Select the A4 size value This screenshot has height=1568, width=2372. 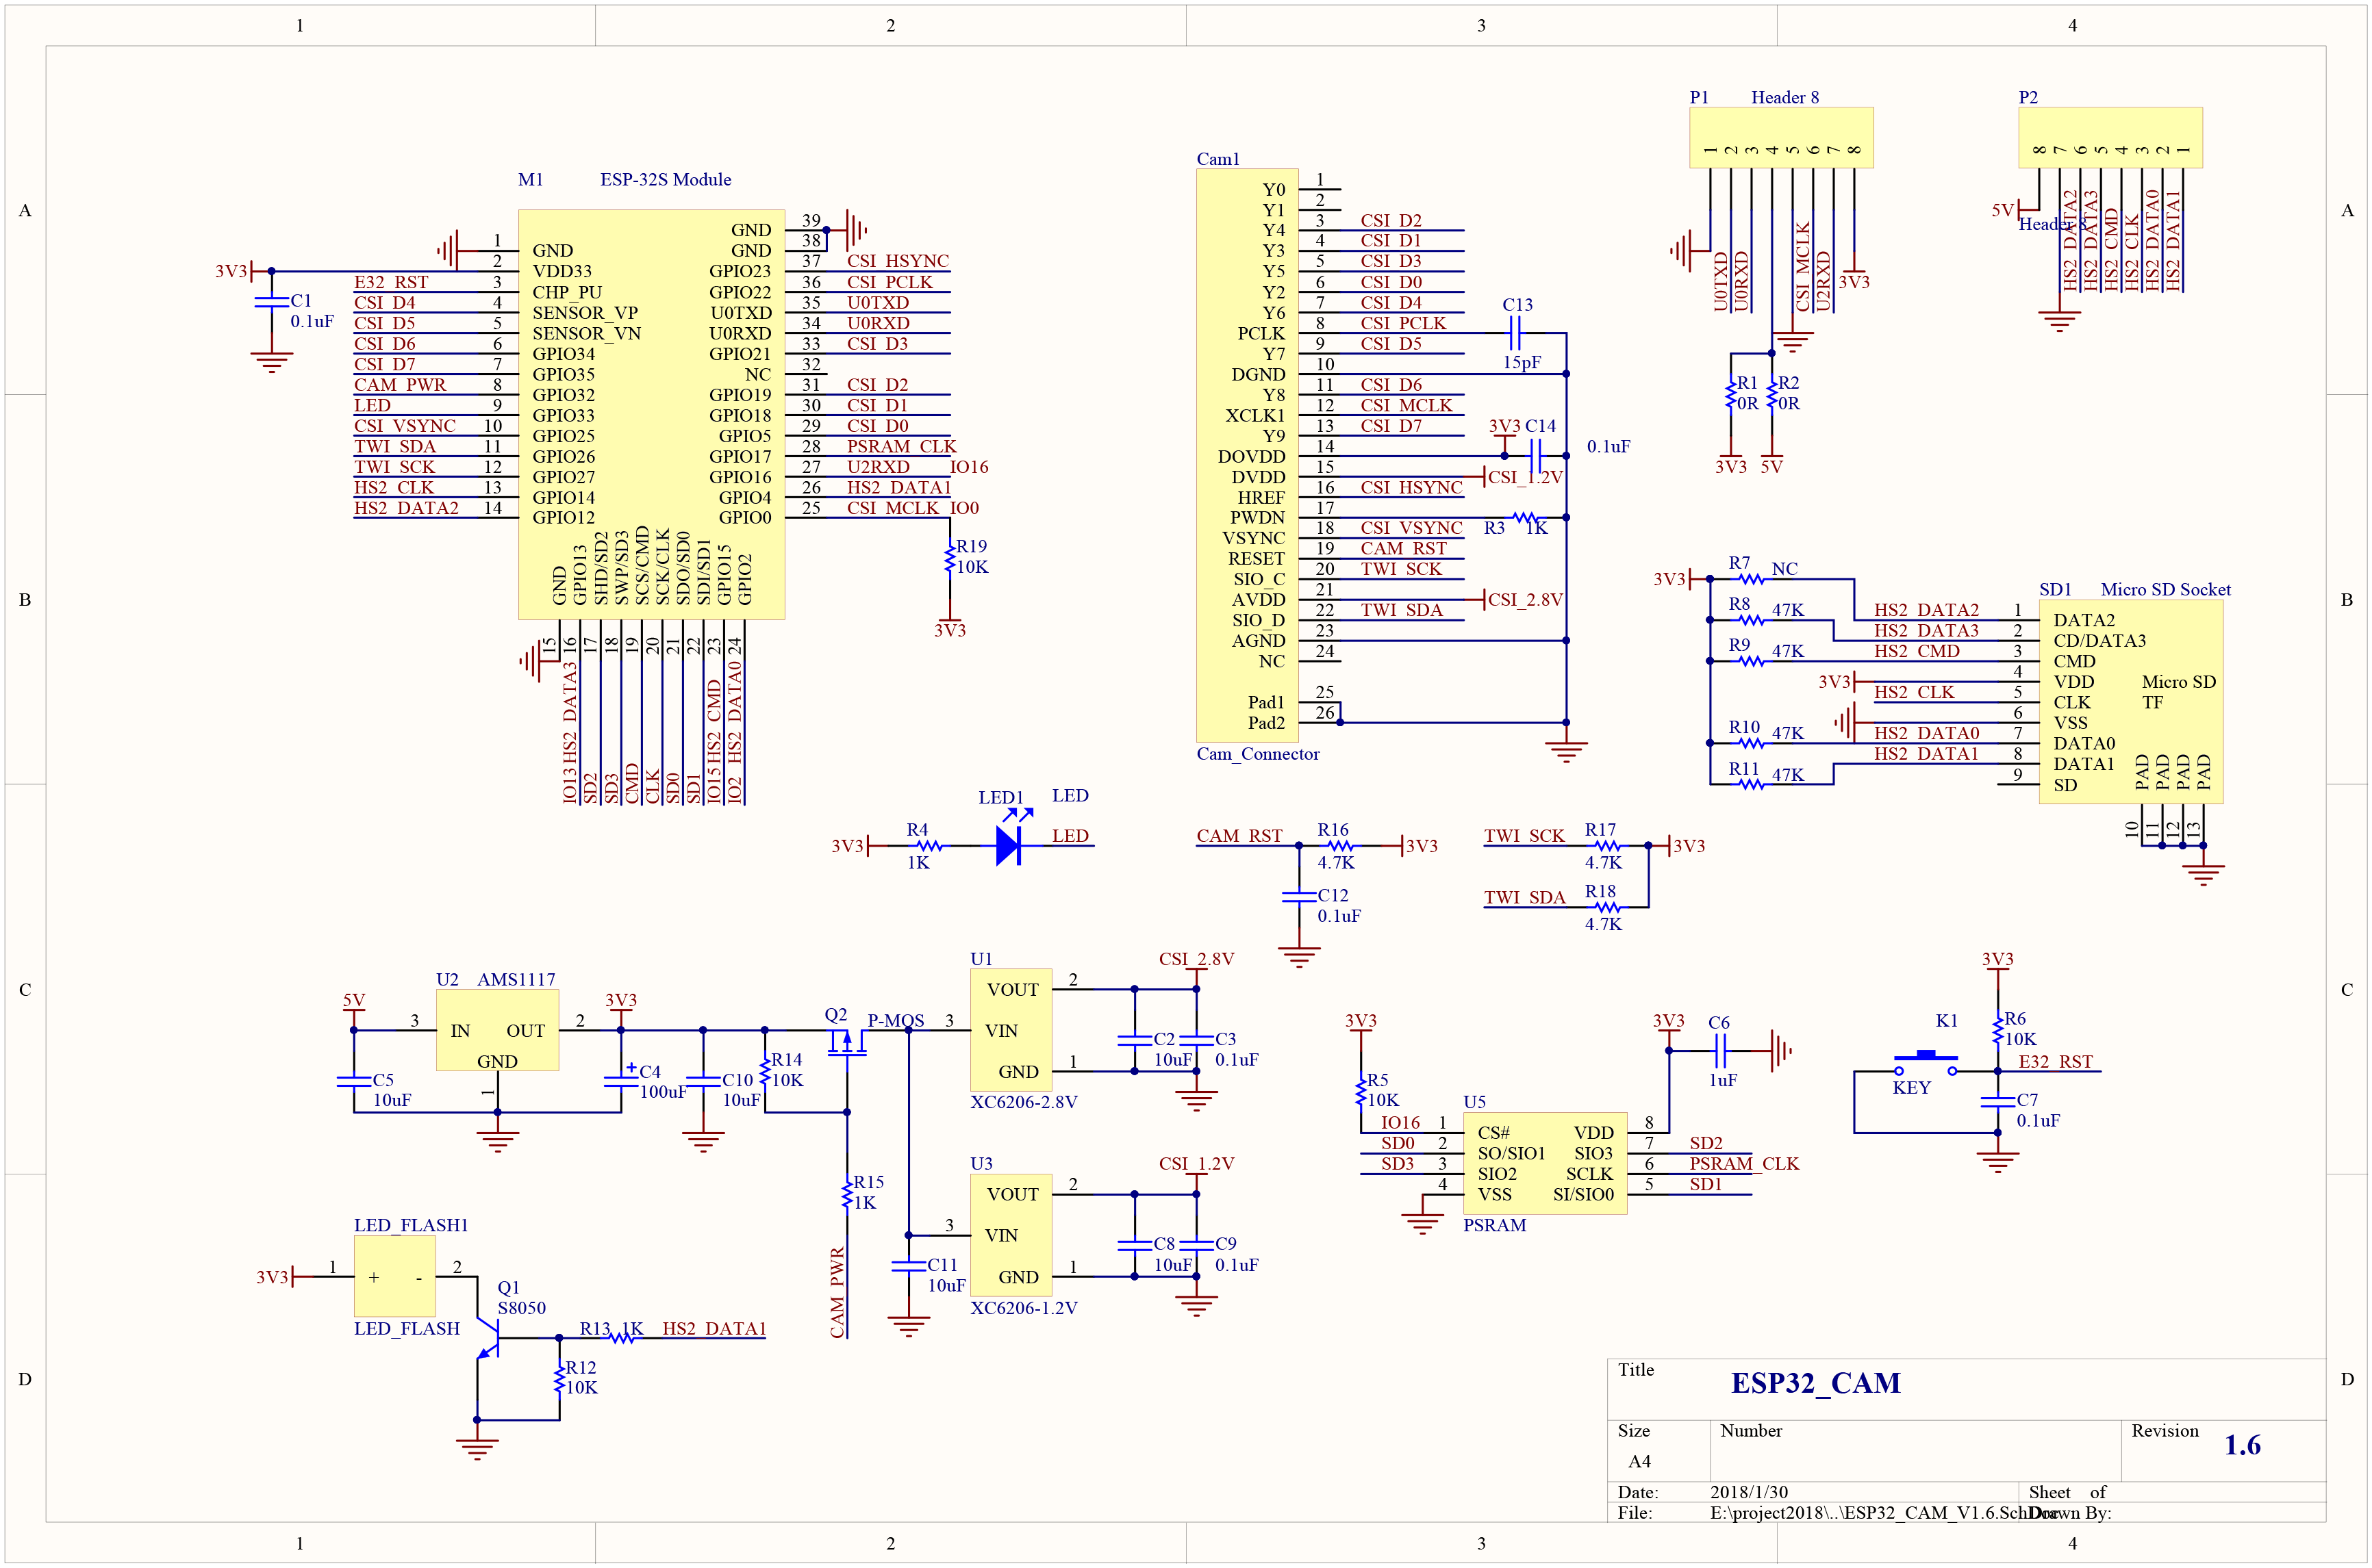[x=1640, y=1461]
